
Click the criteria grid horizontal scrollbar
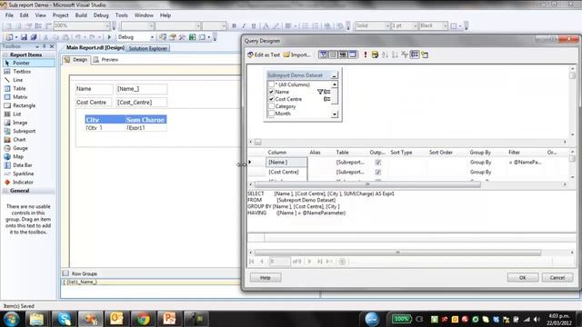[367, 184]
